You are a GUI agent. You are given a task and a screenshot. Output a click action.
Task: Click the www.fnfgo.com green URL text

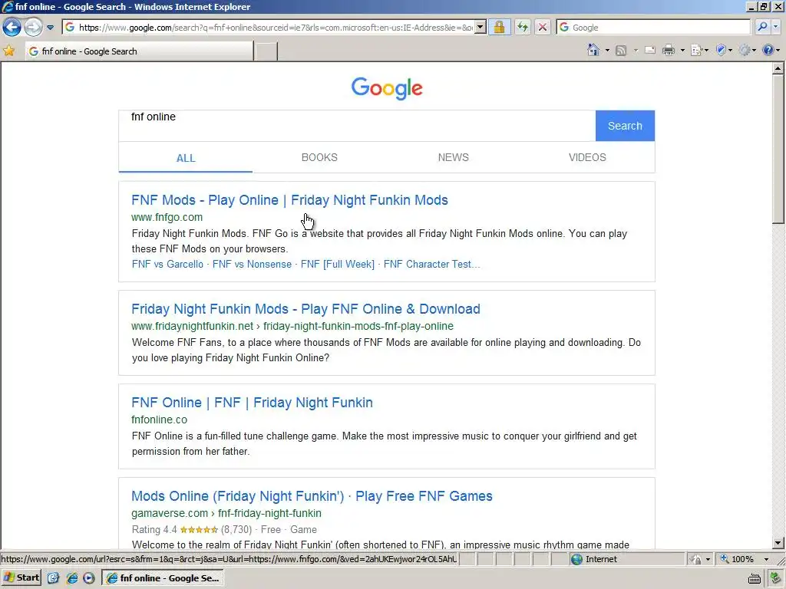click(x=167, y=217)
